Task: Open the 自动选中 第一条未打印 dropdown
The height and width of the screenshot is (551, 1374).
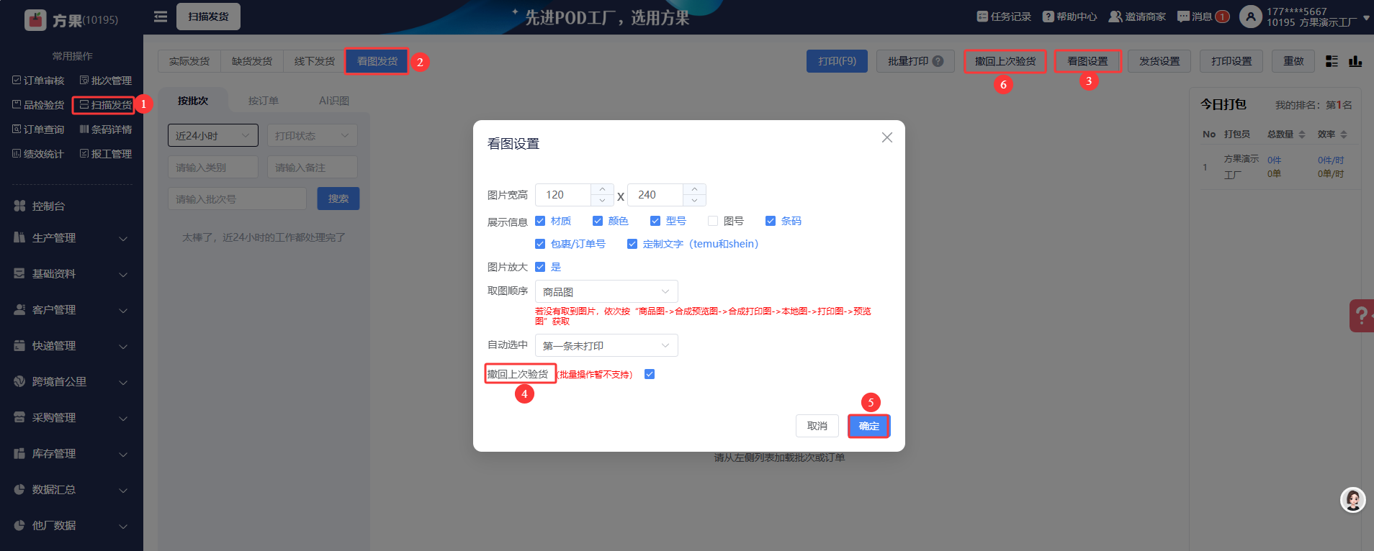Action: point(606,345)
